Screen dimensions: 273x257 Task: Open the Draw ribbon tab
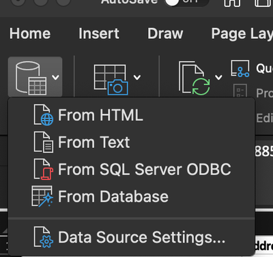[x=165, y=33]
